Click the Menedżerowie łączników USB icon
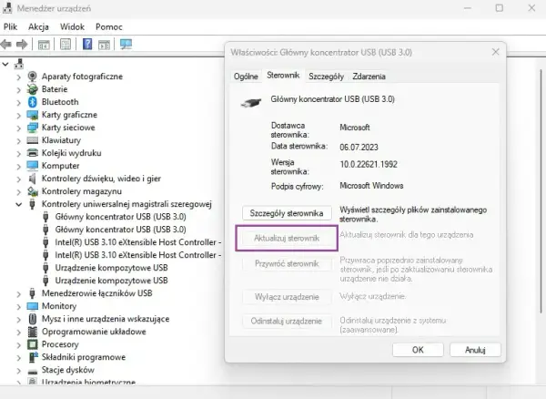This screenshot has width=546, height=399. 33,293
